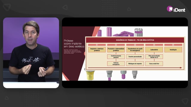Click the timeline arrowhead at flowchart bottom
This screenshot has width=191, height=107.
coord(181,68)
